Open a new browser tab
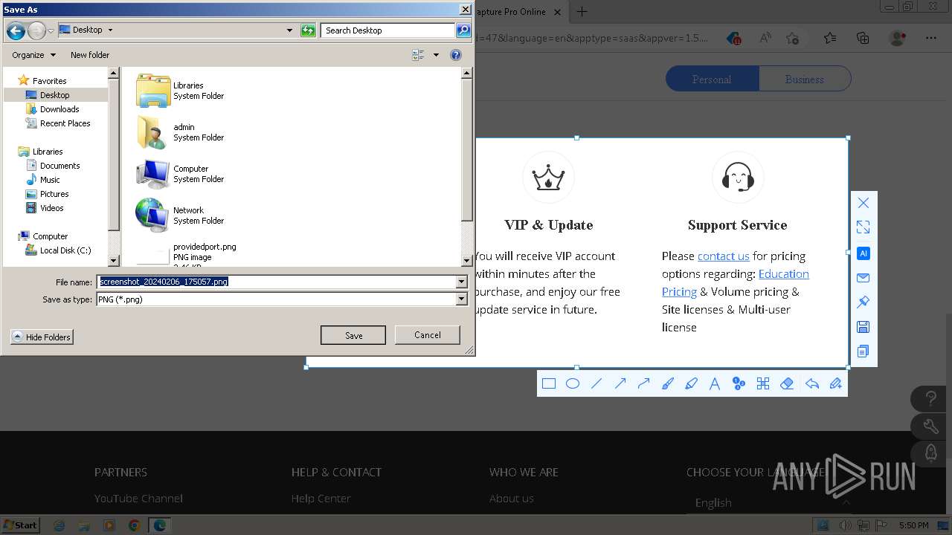Viewport: 952px width, 535px height. 582,12
